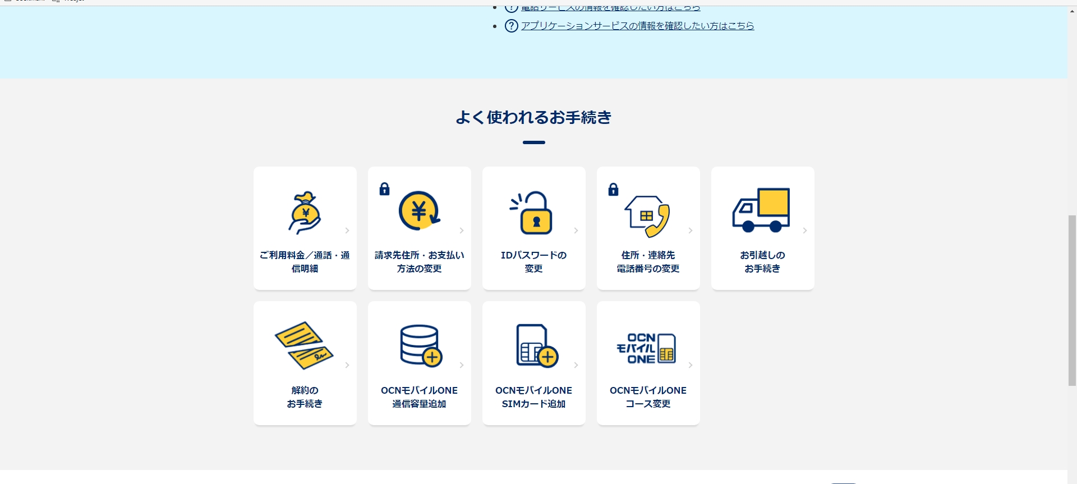Image resolution: width=1077 pixels, height=484 pixels.
Task: Open アプリケーションサービスの情報を確認したい方はこちら link
Action: (637, 26)
